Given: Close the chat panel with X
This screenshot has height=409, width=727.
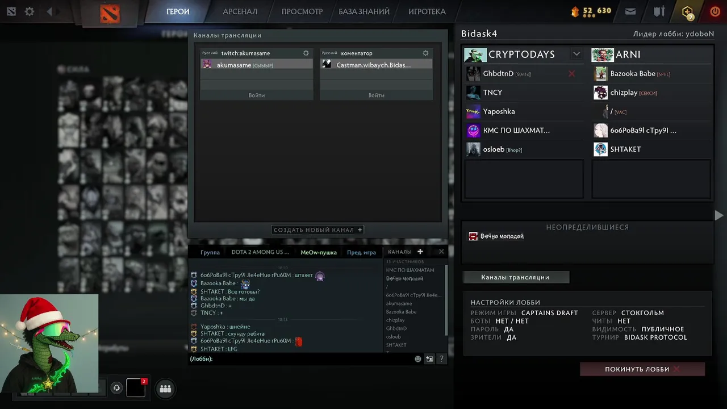Looking at the screenshot, I should click(441, 251).
